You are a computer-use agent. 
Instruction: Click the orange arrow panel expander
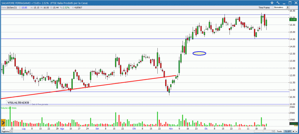coord(3,123)
